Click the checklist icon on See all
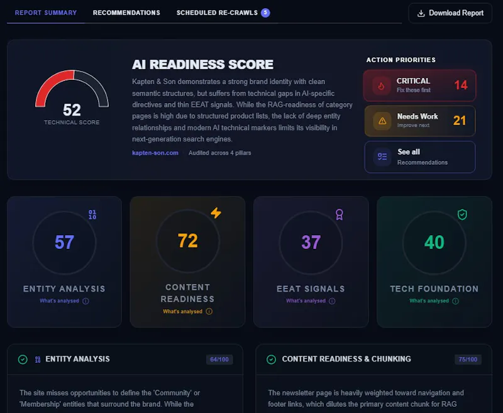The width and height of the screenshot is (503, 413). [382, 157]
